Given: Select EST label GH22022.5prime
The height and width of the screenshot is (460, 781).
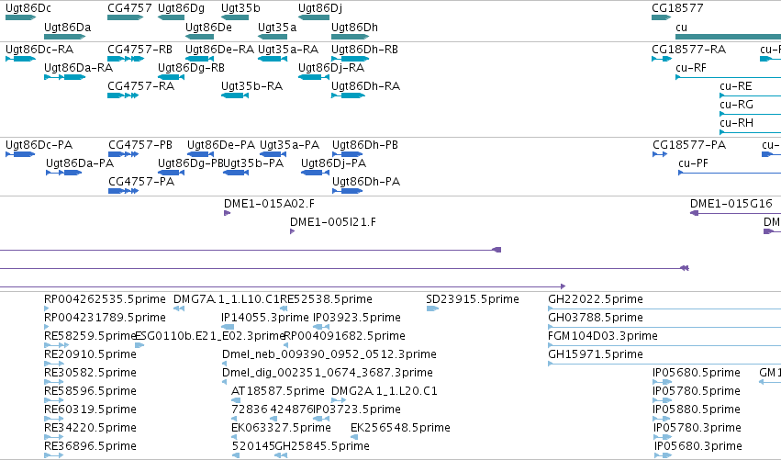Looking at the screenshot, I should point(596,299).
